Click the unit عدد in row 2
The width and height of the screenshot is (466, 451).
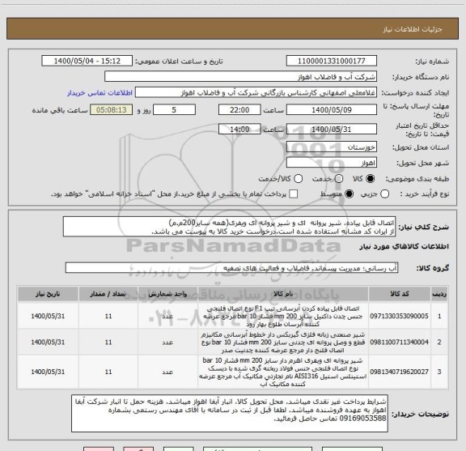pyautogui.click(x=167, y=343)
